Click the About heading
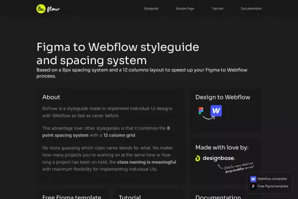 [51, 97]
